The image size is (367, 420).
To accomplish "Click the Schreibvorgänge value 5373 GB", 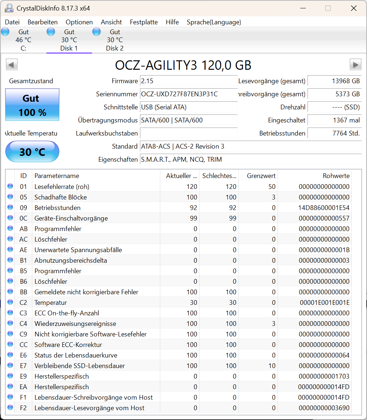I will tap(335, 94).
